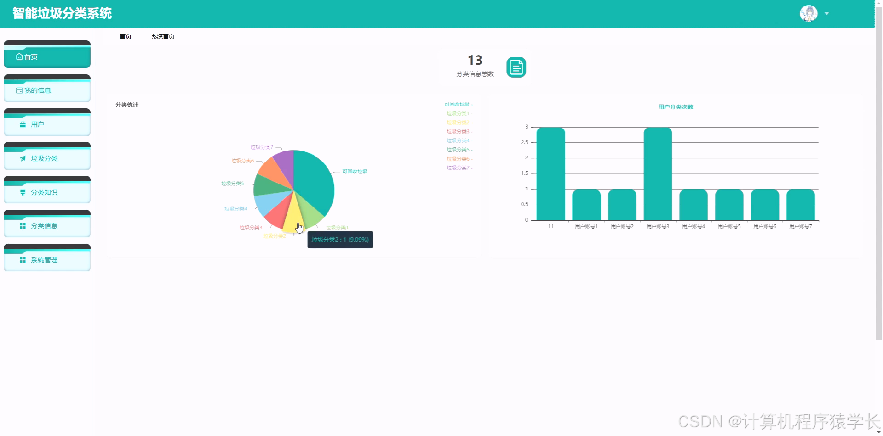This screenshot has height=436, width=883.
Task: Click the 智能垃圾分类系统 header title
Action: coord(62,13)
